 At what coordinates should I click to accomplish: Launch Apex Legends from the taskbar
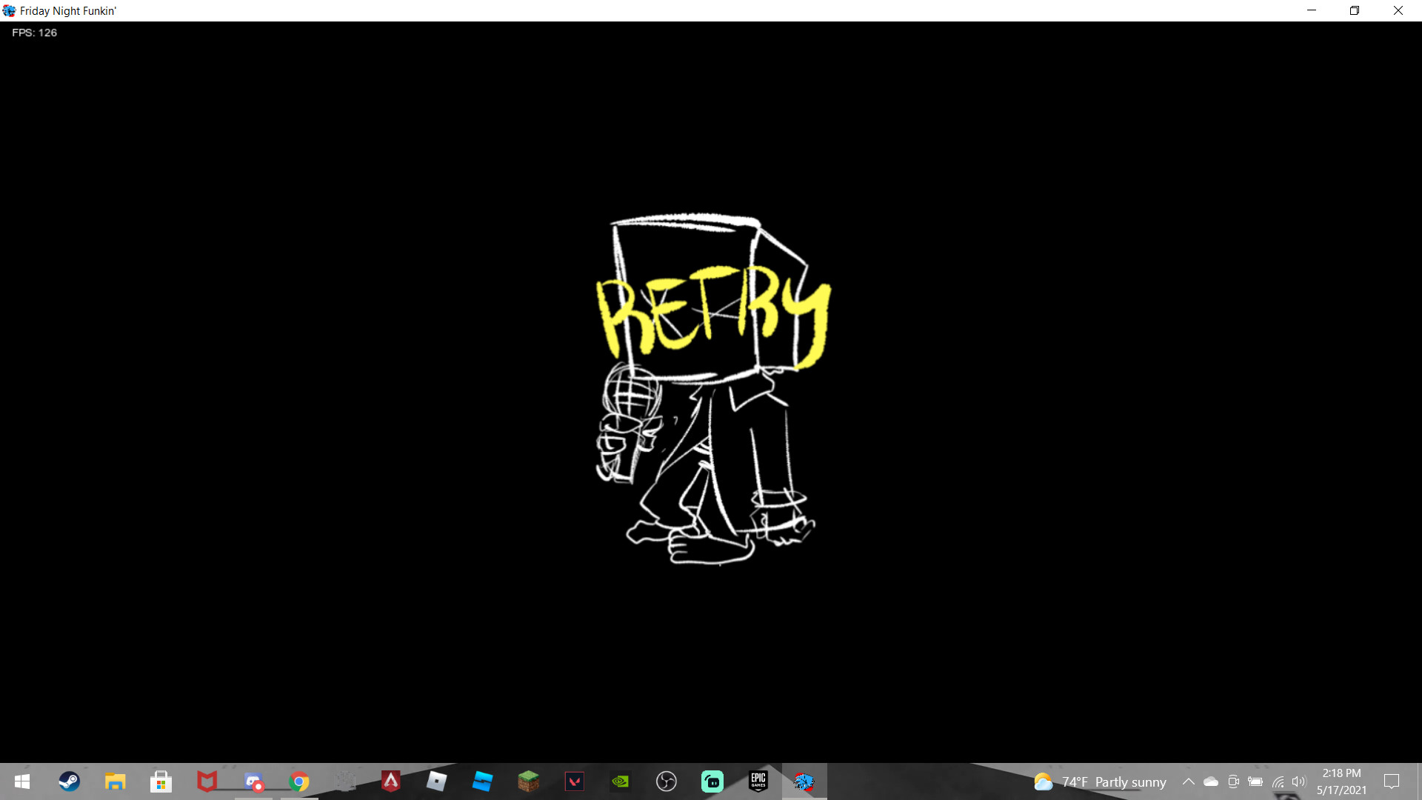[391, 781]
